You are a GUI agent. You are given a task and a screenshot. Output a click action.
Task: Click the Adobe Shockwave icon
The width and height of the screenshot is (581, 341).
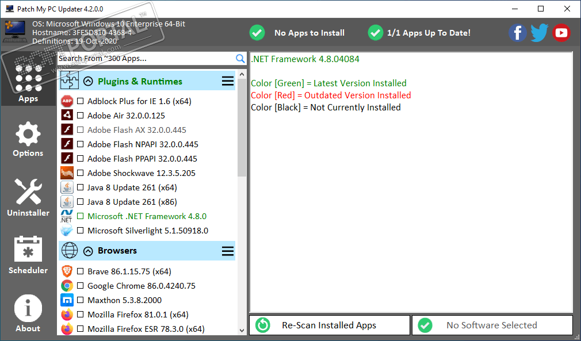(67, 173)
